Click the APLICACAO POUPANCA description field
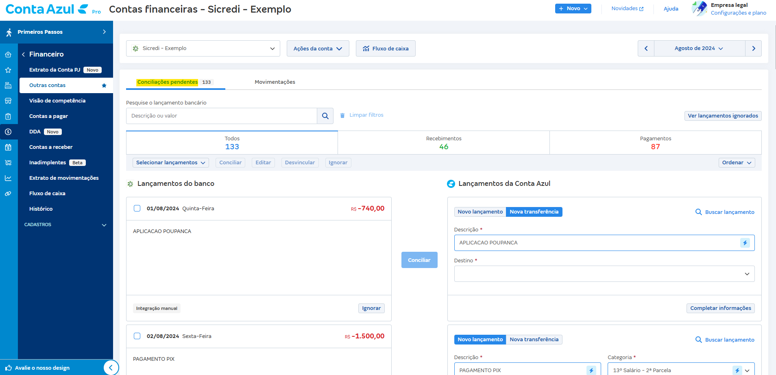The image size is (776, 375). tap(604, 243)
